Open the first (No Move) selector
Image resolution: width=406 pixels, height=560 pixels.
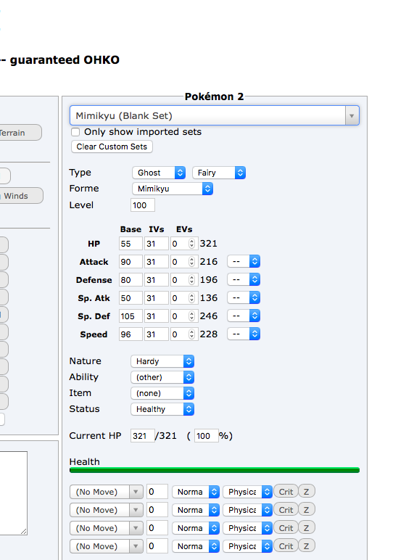[107, 492]
